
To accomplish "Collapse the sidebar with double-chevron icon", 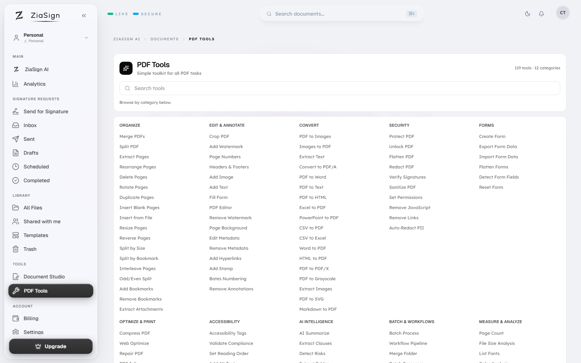I will click(84, 16).
